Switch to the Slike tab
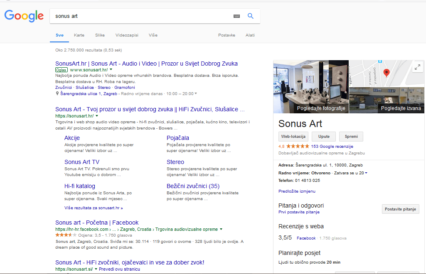The image size is (426, 274). 100,35
